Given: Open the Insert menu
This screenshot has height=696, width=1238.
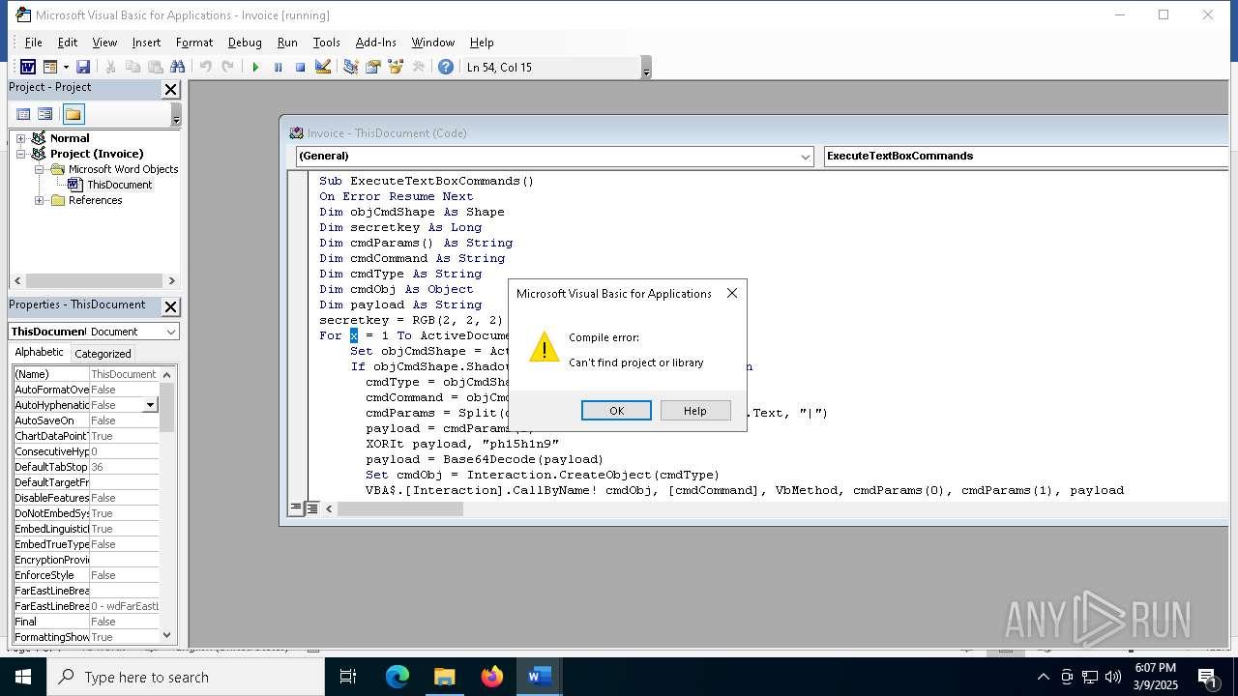Looking at the screenshot, I should (x=147, y=43).
